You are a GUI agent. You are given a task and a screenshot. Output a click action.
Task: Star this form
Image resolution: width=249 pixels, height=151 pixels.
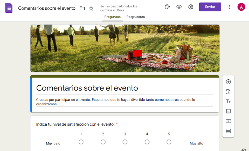(x=91, y=8)
